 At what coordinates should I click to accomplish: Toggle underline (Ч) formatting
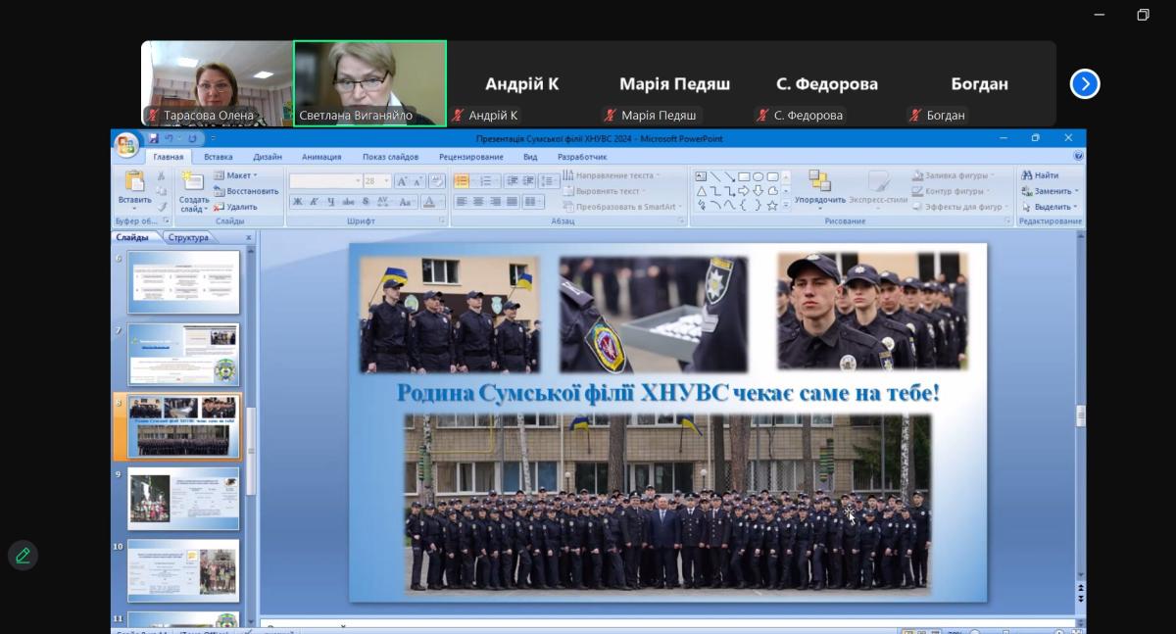coord(330,202)
